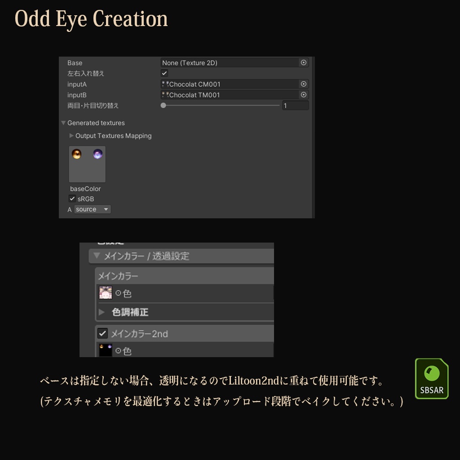460x460 pixels.
Task: Click the 両目・片目切り替え slider handle
Action: coord(164,105)
